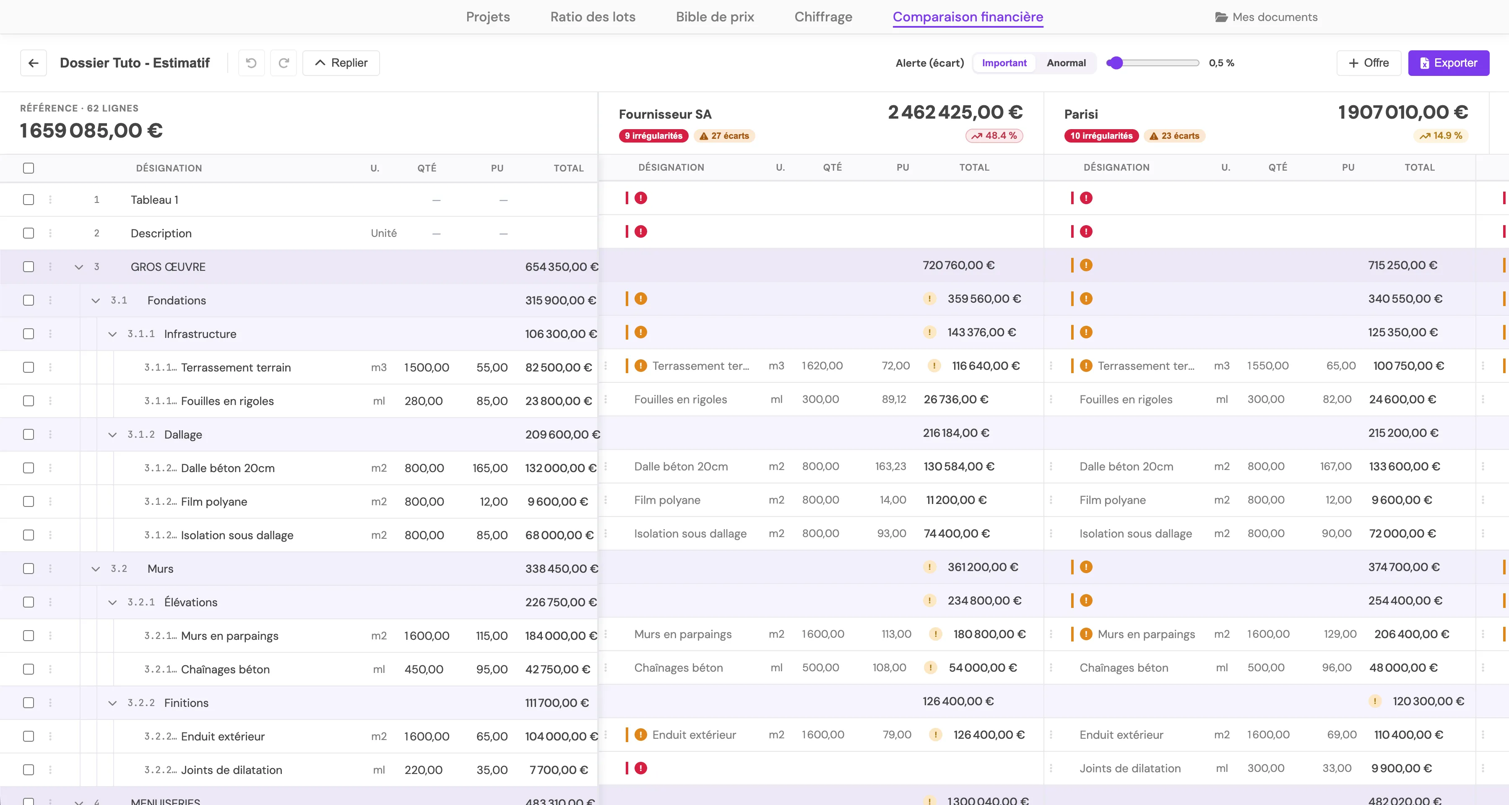
Task: Click the orange alert icon in Parisi GROS ŒUVRE row
Action: point(1086,265)
